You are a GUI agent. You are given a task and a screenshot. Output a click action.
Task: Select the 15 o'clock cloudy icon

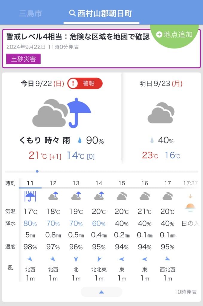[122, 196]
